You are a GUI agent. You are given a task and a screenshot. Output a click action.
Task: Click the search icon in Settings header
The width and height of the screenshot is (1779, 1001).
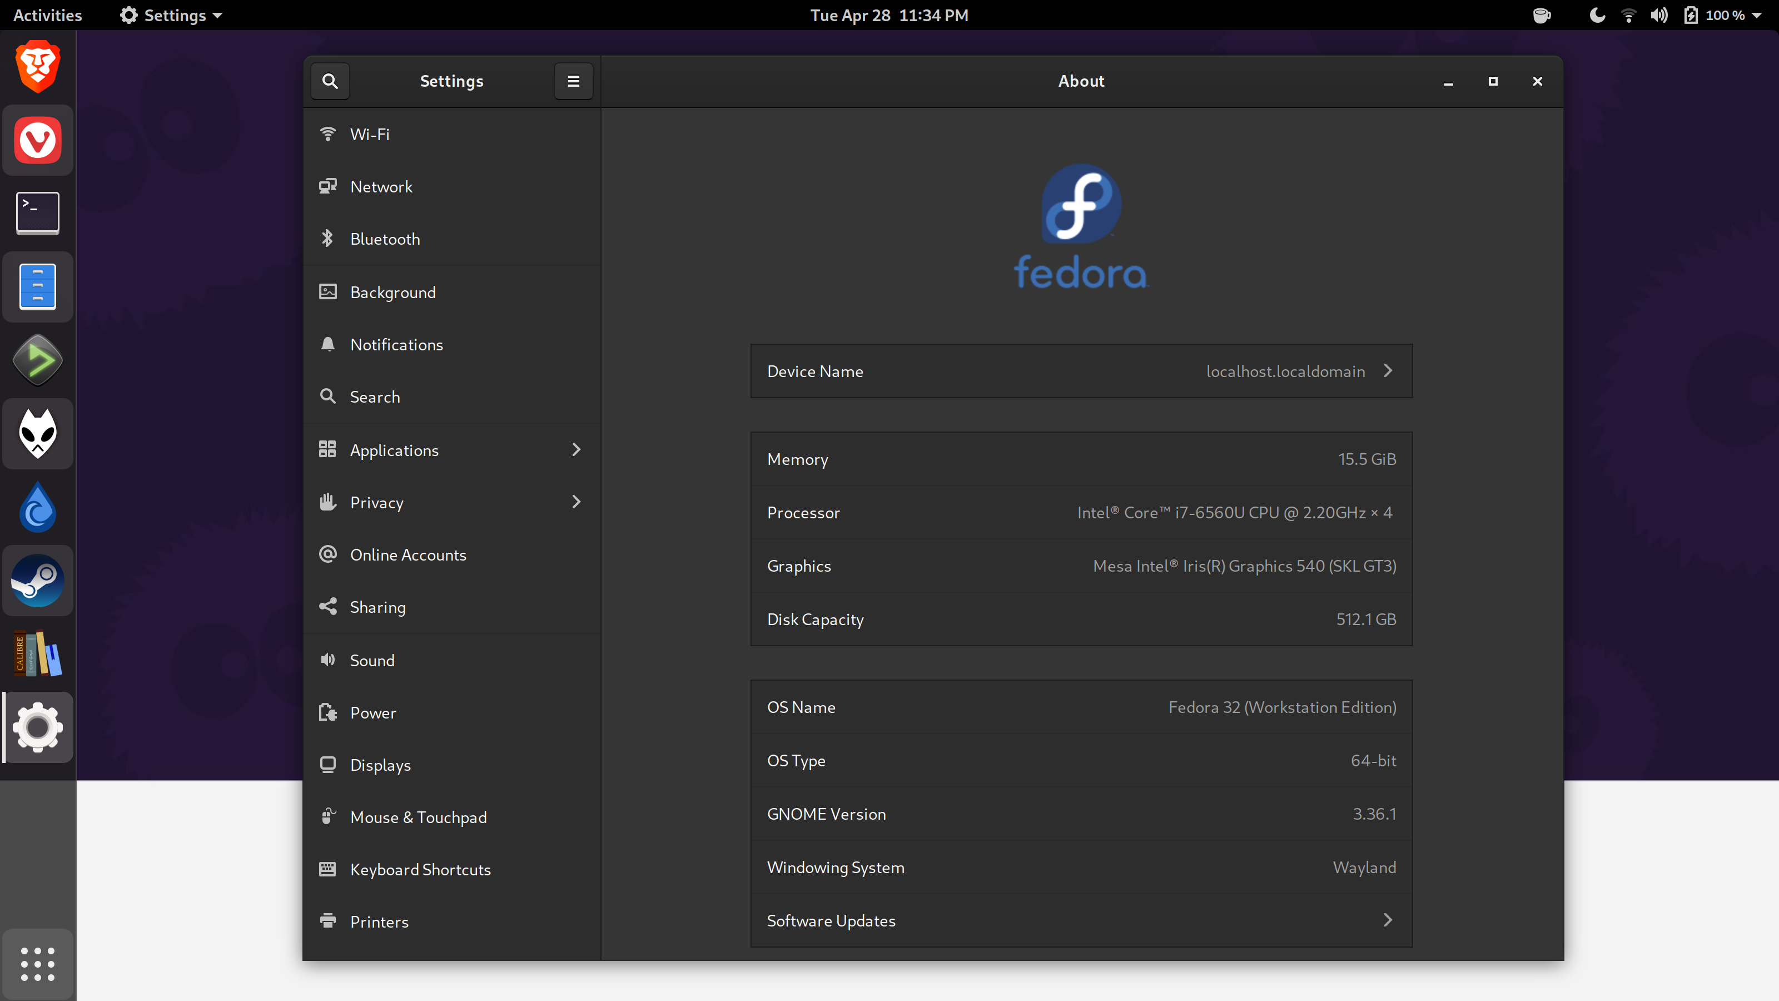pyautogui.click(x=330, y=81)
